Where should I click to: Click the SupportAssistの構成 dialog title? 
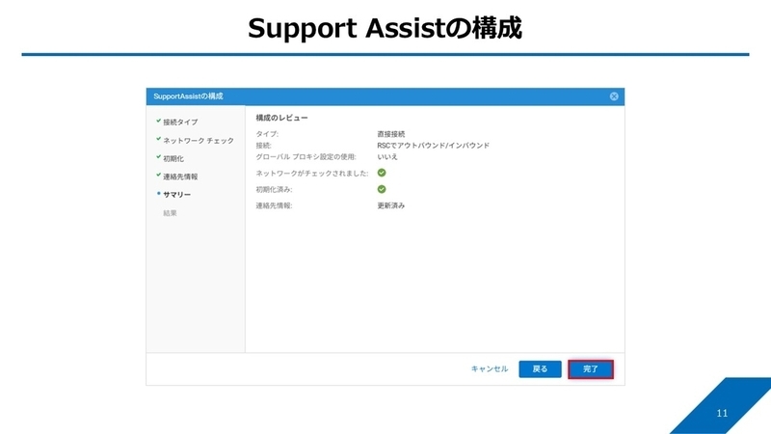tap(188, 96)
